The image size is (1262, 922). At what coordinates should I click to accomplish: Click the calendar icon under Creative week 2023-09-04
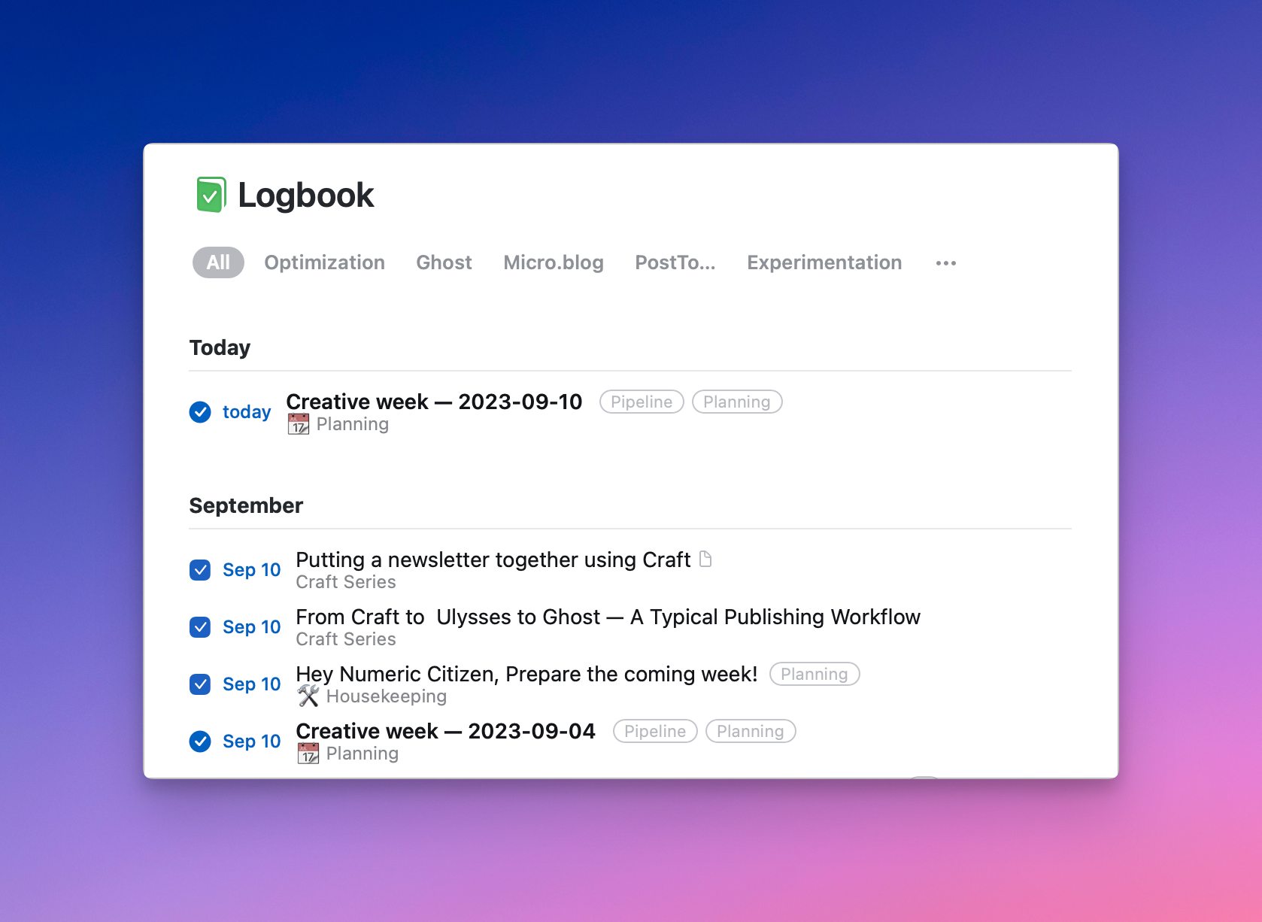click(x=308, y=754)
